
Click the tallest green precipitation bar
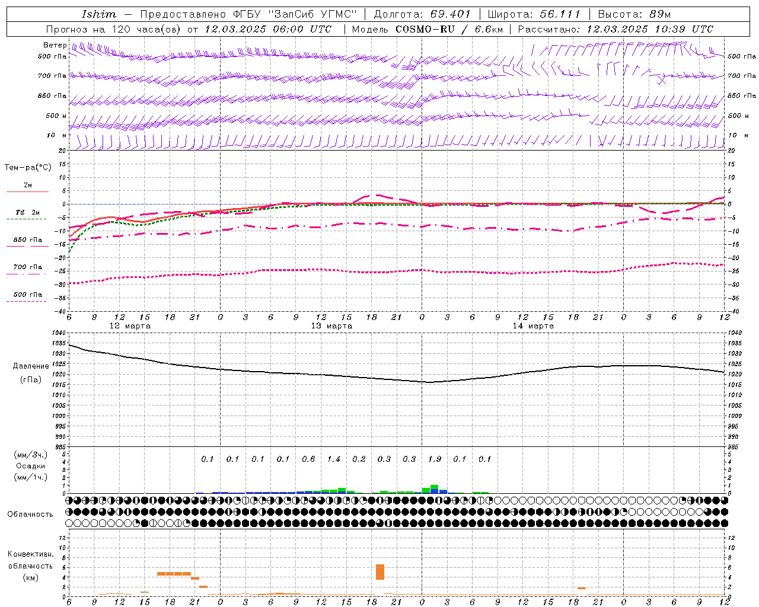tap(435, 488)
